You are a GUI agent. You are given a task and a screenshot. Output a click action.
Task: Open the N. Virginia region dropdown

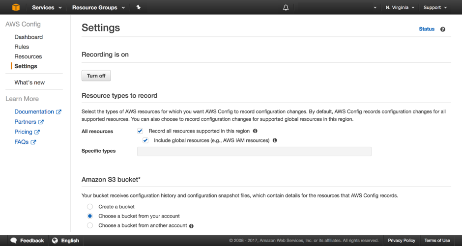[x=400, y=8]
